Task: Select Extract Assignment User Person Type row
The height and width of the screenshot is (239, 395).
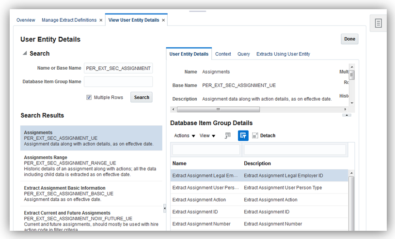Action: pyautogui.click(x=259, y=188)
